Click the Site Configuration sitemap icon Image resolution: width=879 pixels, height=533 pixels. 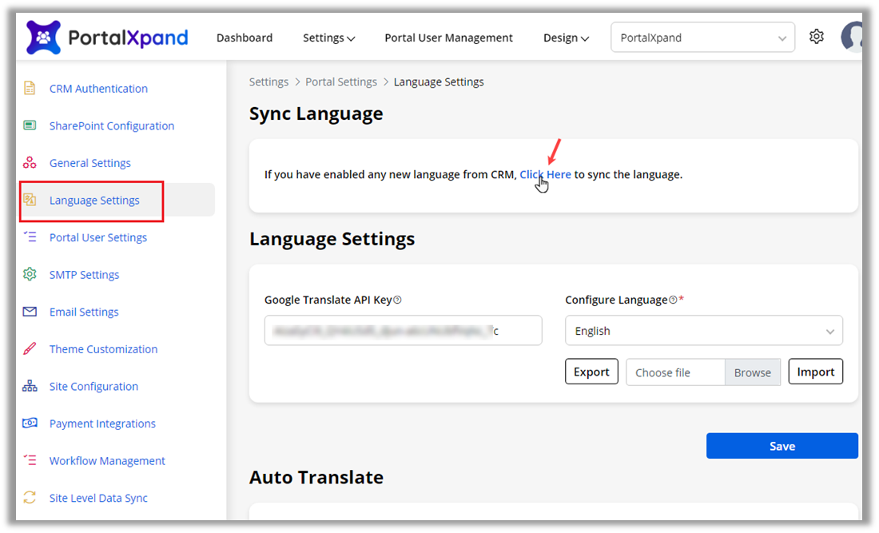pyautogui.click(x=30, y=386)
